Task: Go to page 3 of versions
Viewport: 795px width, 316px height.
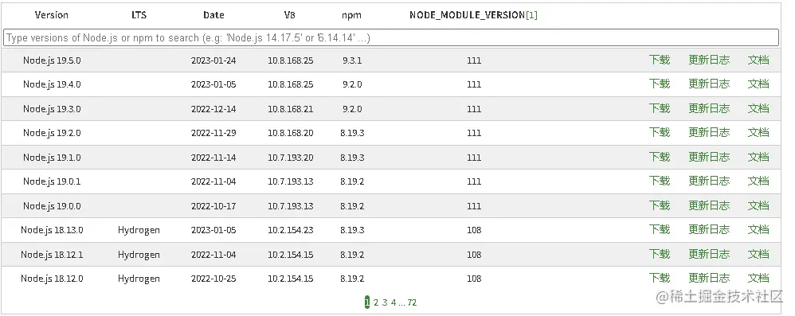Action: coord(385,302)
